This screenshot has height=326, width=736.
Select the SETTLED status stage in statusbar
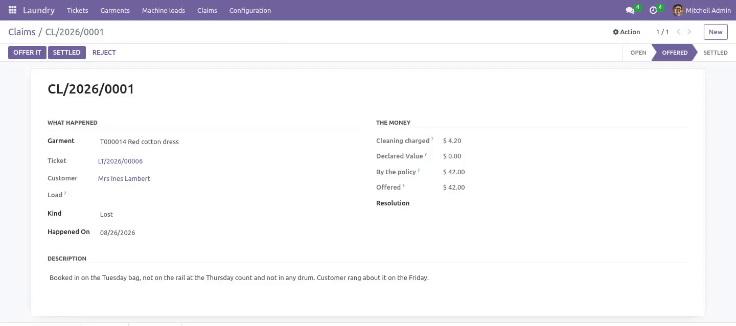[715, 53]
